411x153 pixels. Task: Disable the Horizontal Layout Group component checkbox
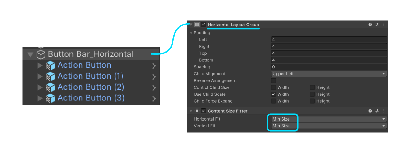tap(204, 25)
